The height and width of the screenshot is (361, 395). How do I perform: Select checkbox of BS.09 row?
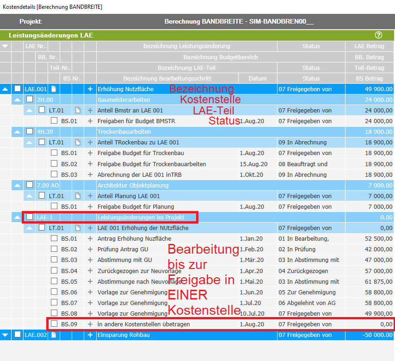pyautogui.click(x=54, y=324)
